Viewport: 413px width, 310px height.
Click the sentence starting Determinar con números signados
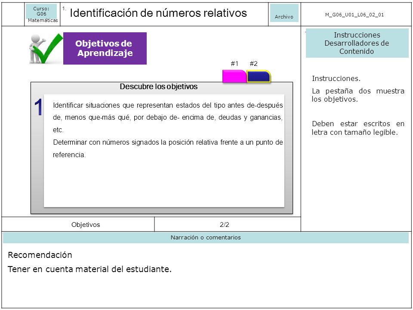tap(168, 149)
